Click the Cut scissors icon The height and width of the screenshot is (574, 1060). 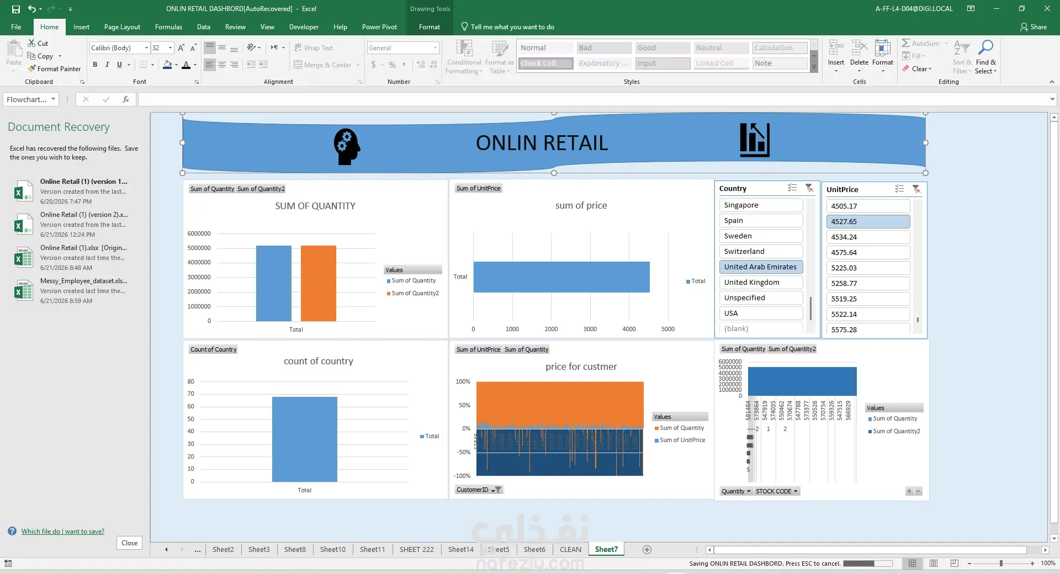coord(31,43)
